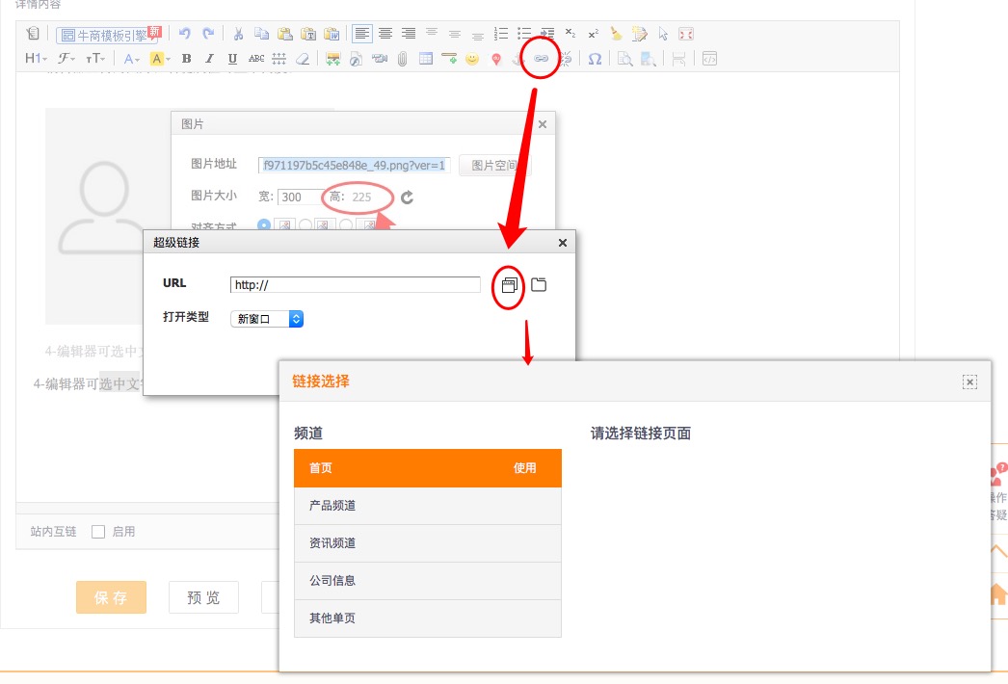Insert a bulleted list
Screen dimensions: 1008x684
point(524,34)
